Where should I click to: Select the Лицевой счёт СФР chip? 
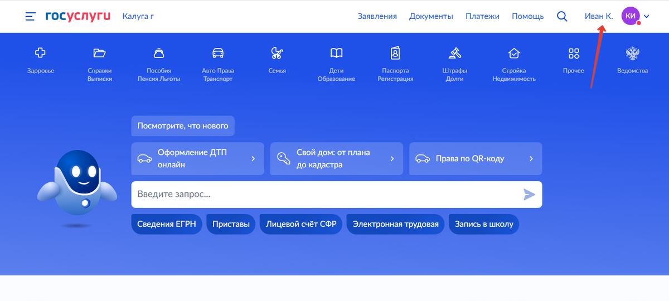pos(301,224)
